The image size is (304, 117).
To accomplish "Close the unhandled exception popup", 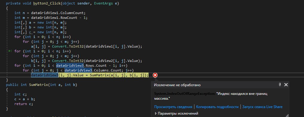I will point(286,85).
